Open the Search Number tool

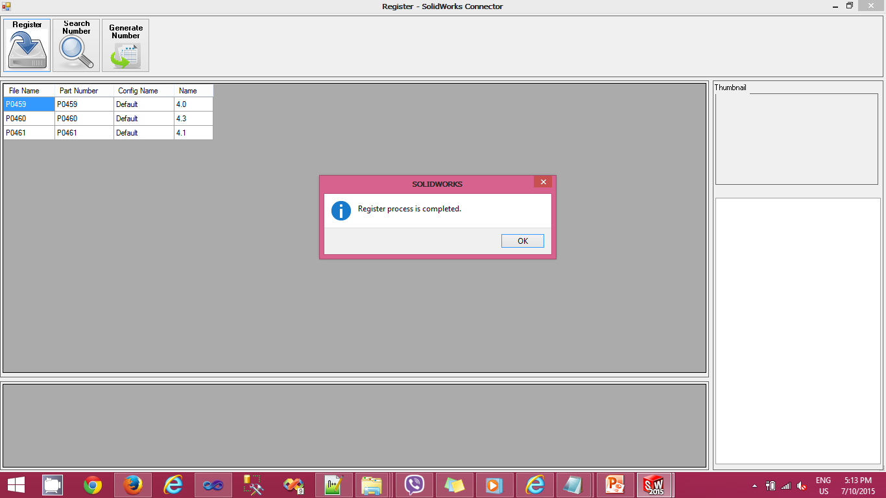click(x=77, y=45)
